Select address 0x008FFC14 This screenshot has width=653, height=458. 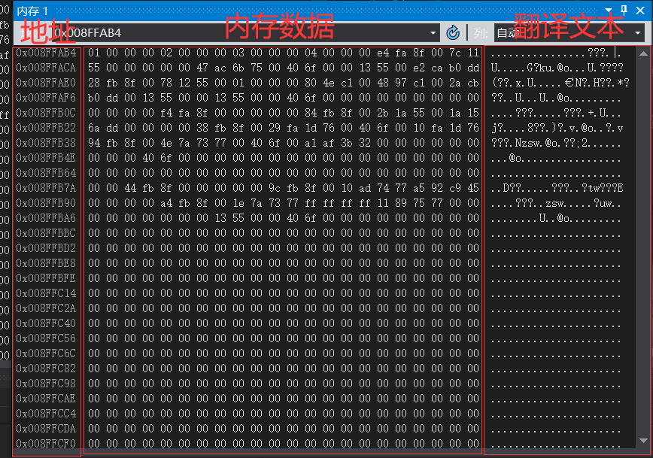[46, 293]
